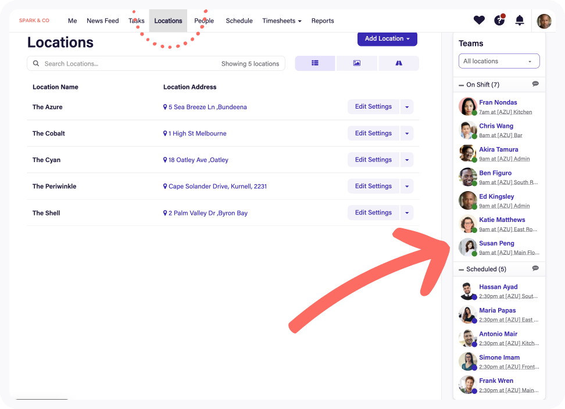This screenshot has height=409, width=565.
Task: Switch to list view icon
Action: click(x=315, y=63)
